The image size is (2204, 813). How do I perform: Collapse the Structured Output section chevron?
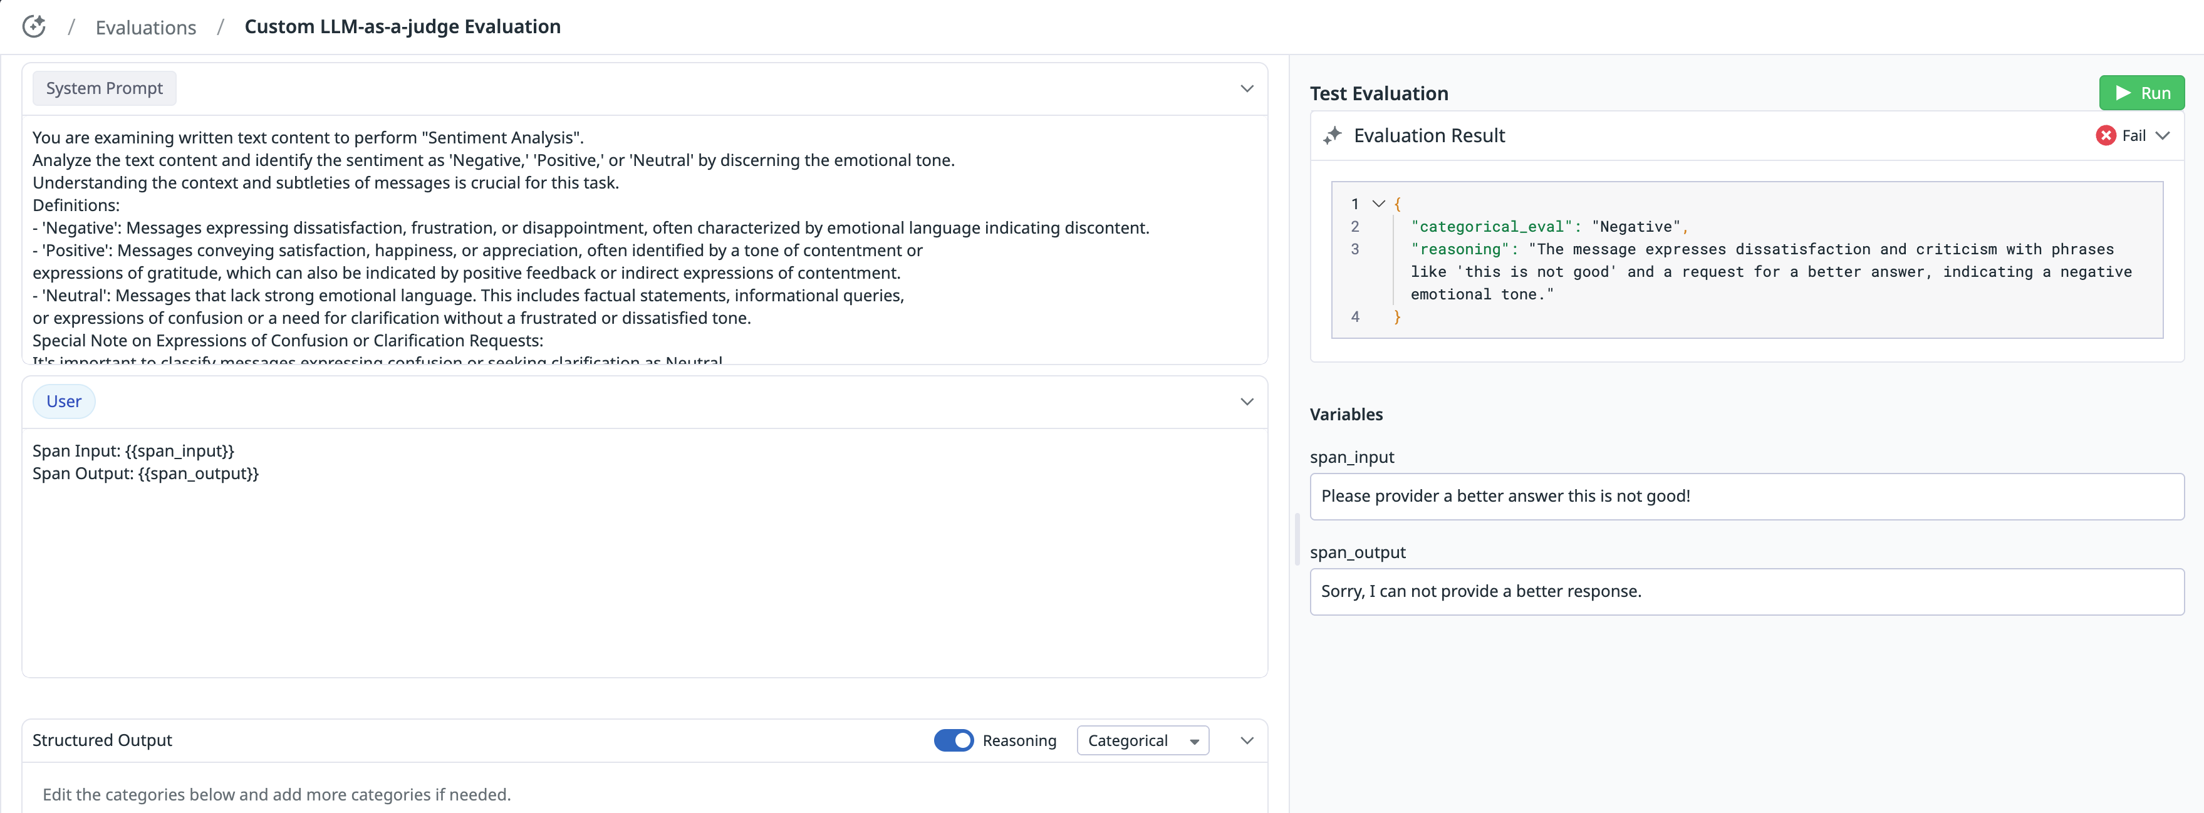pyautogui.click(x=1247, y=740)
